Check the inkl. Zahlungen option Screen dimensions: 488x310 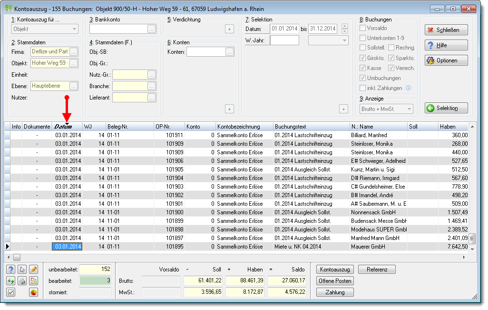362,88
